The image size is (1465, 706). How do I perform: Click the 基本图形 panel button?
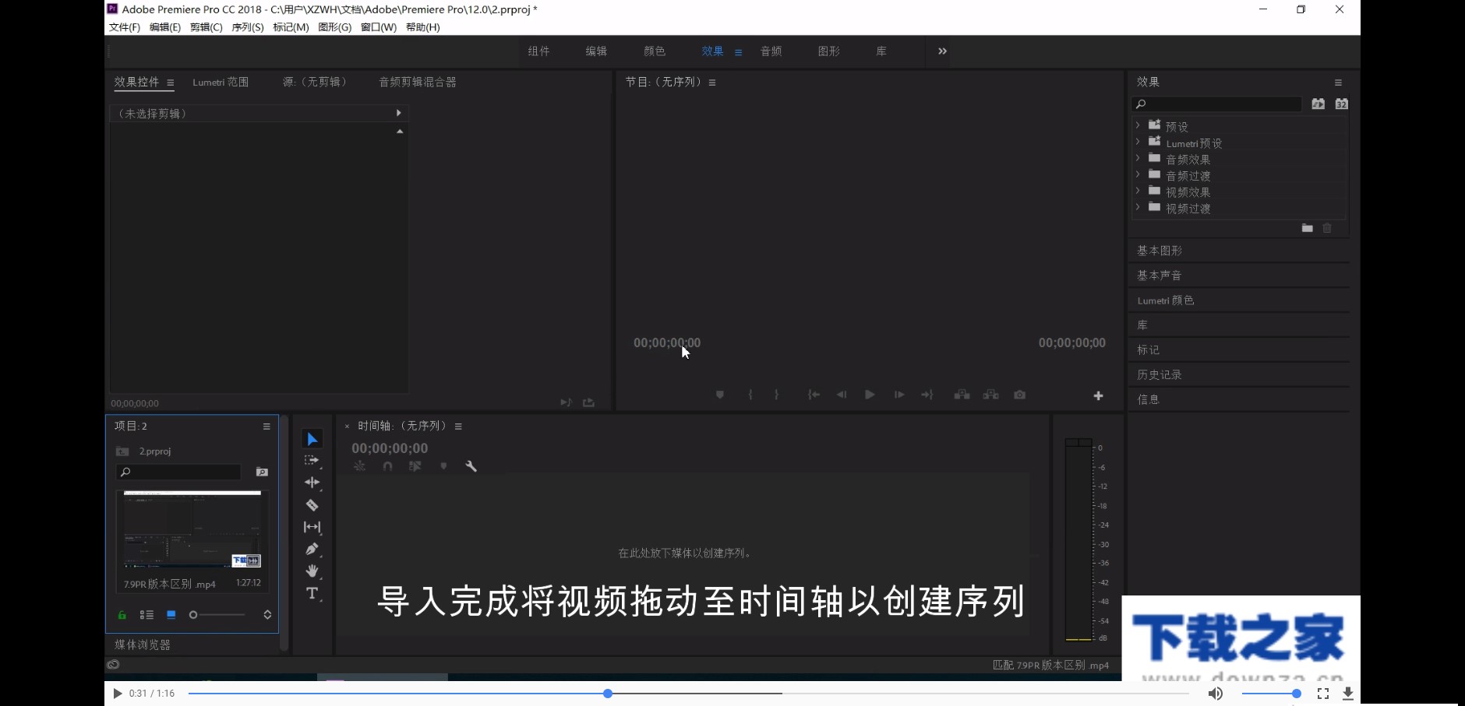[1160, 250]
